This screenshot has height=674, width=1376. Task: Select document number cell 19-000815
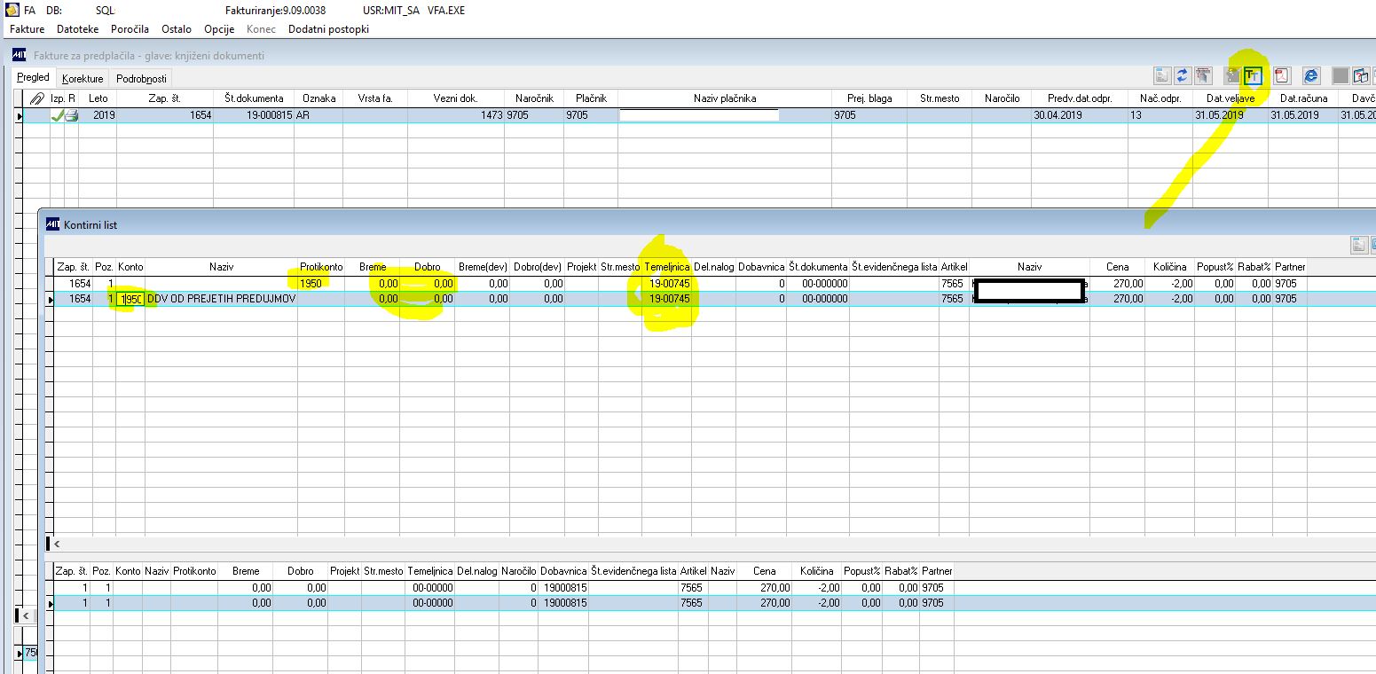click(x=254, y=115)
